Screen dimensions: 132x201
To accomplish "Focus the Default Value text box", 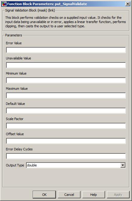I will pos(66,111).
